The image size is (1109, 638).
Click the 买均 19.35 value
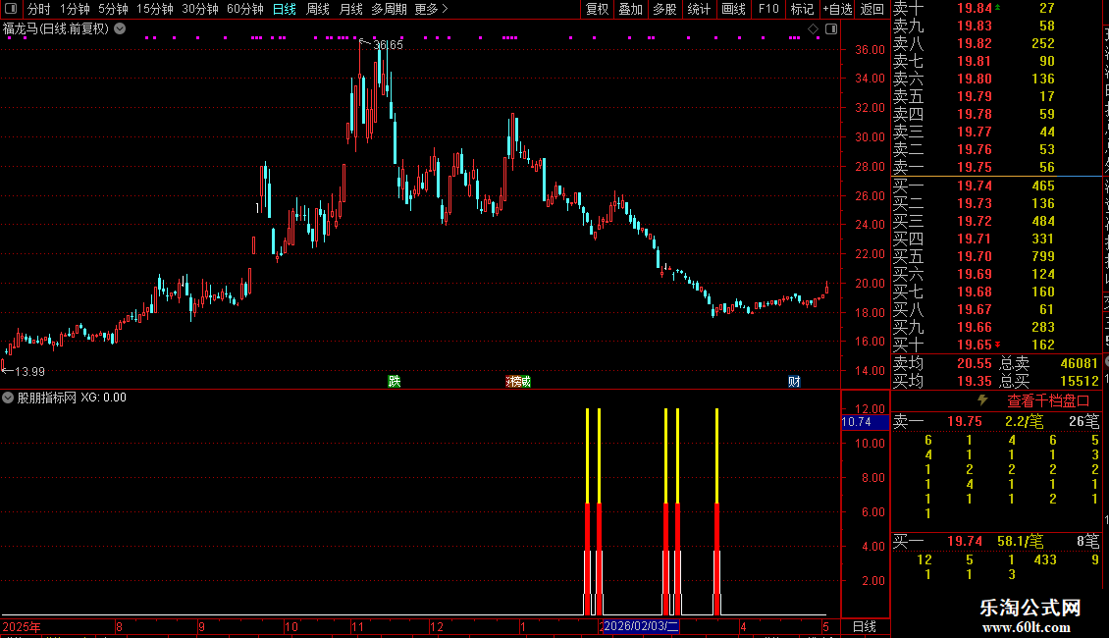coord(974,381)
